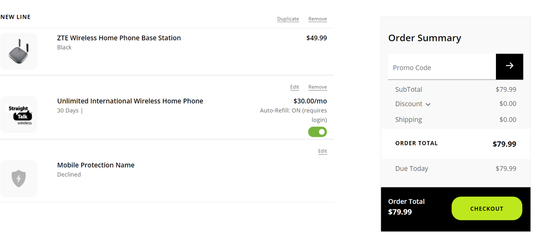544x246 pixels.
Task: Click the Promo Code input field
Action: (442, 67)
